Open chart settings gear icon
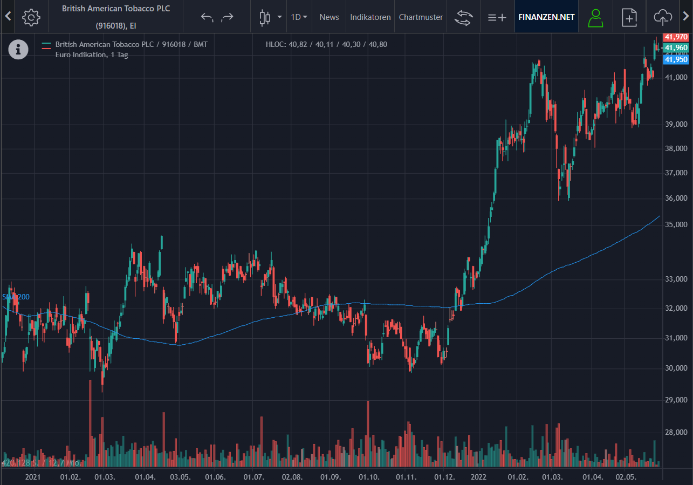The height and width of the screenshot is (485, 693). pyautogui.click(x=31, y=17)
